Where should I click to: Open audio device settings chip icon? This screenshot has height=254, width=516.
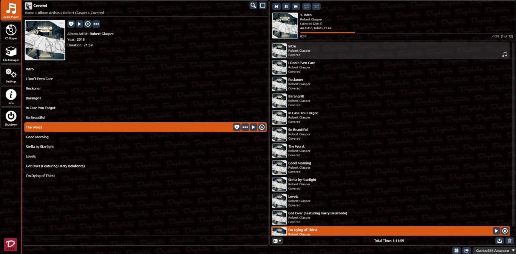point(456,251)
